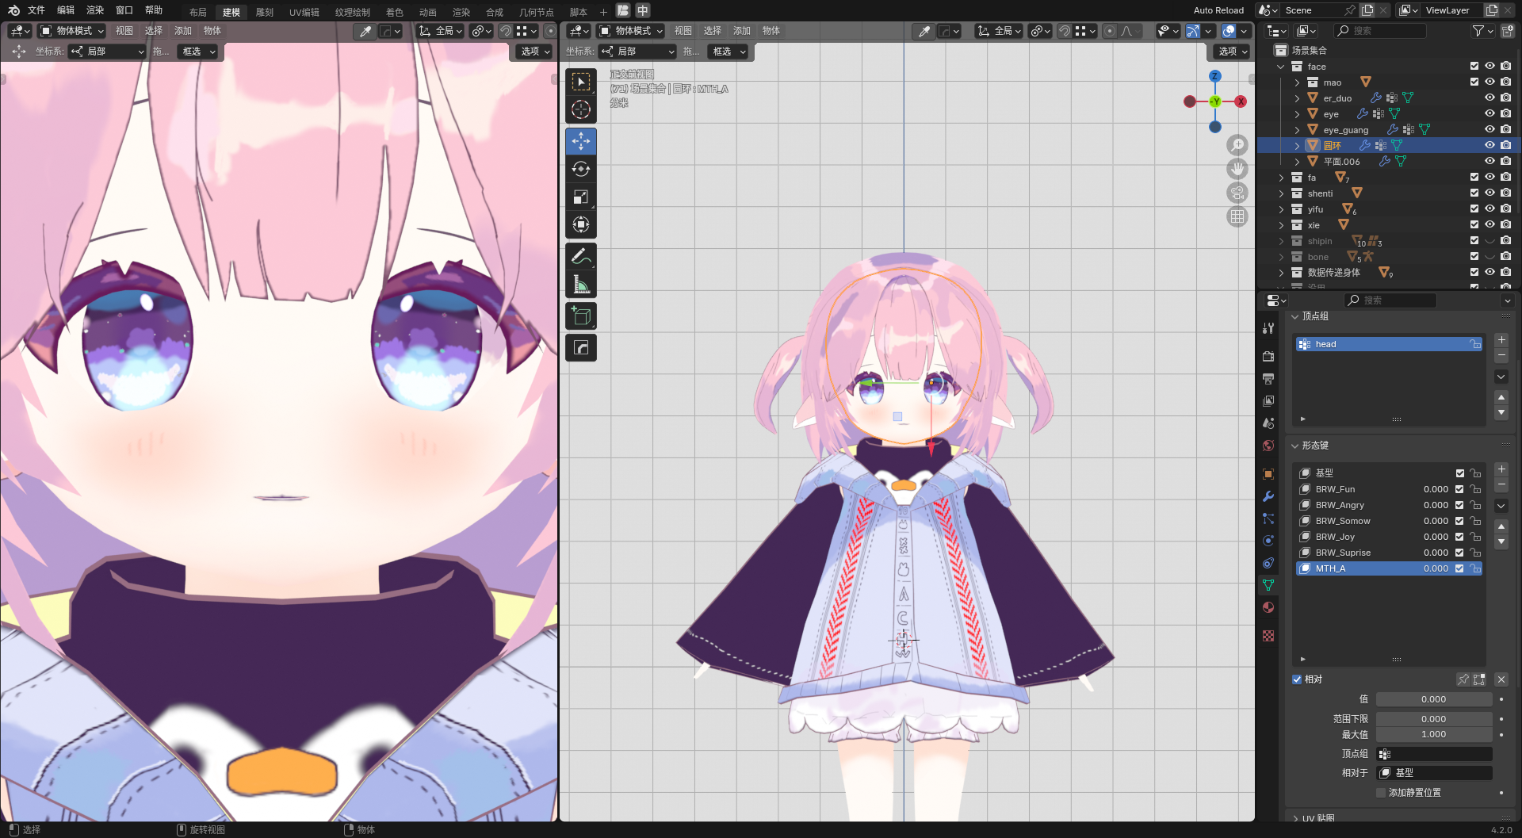Screen dimensions: 1522x838
Task: Toggle camera view in viewport navigation
Action: pyautogui.click(x=1237, y=193)
